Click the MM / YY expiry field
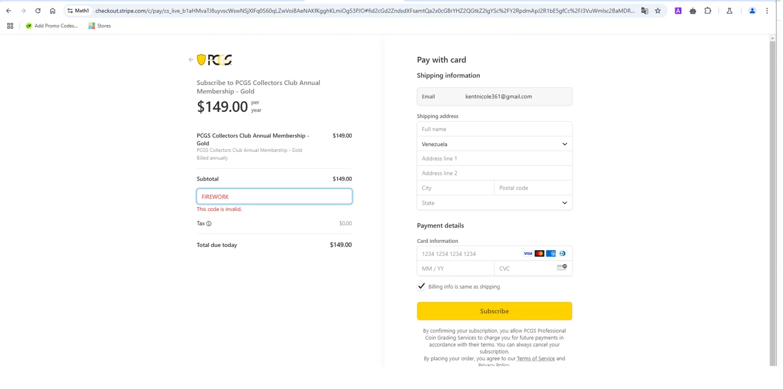 point(456,268)
